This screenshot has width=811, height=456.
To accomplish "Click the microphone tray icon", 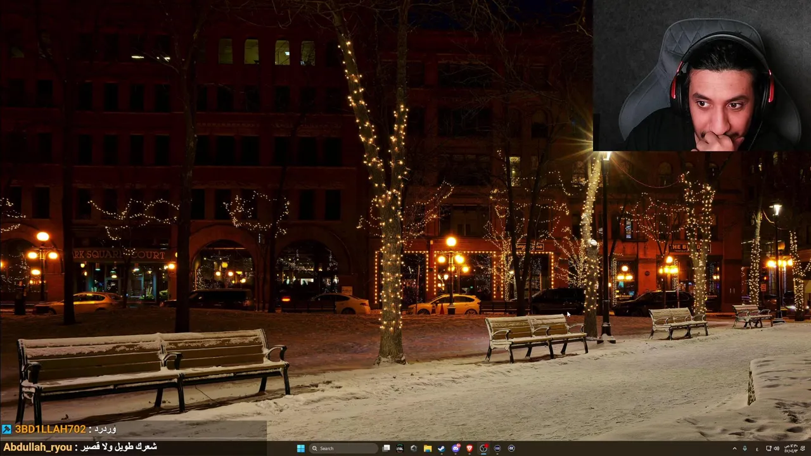I will (x=744, y=448).
